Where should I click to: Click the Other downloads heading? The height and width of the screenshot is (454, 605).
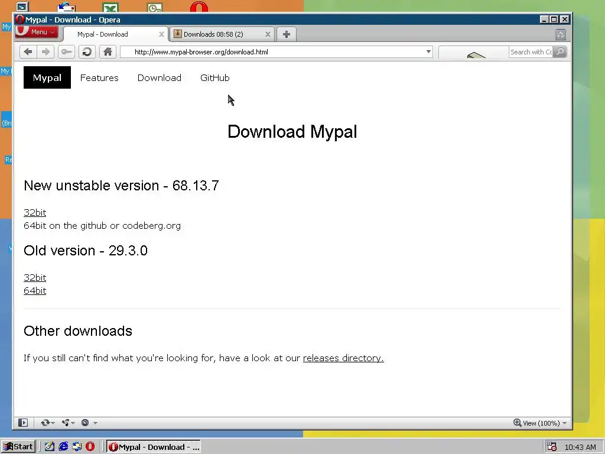point(78,331)
